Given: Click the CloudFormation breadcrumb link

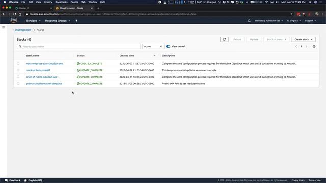Looking at the screenshot, I should 22,30.
